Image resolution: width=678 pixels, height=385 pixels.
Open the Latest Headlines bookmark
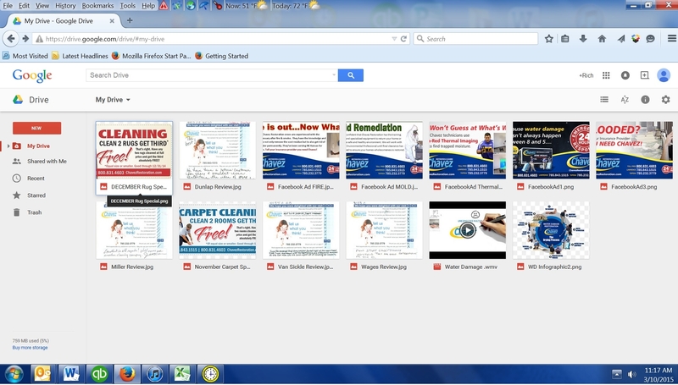pos(80,56)
